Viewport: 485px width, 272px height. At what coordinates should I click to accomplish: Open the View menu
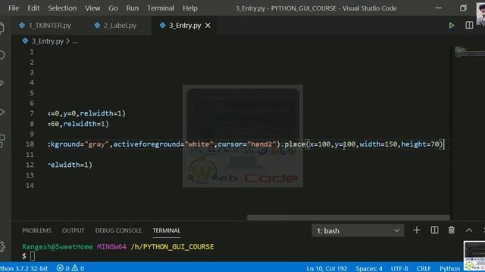(x=92, y=8)
